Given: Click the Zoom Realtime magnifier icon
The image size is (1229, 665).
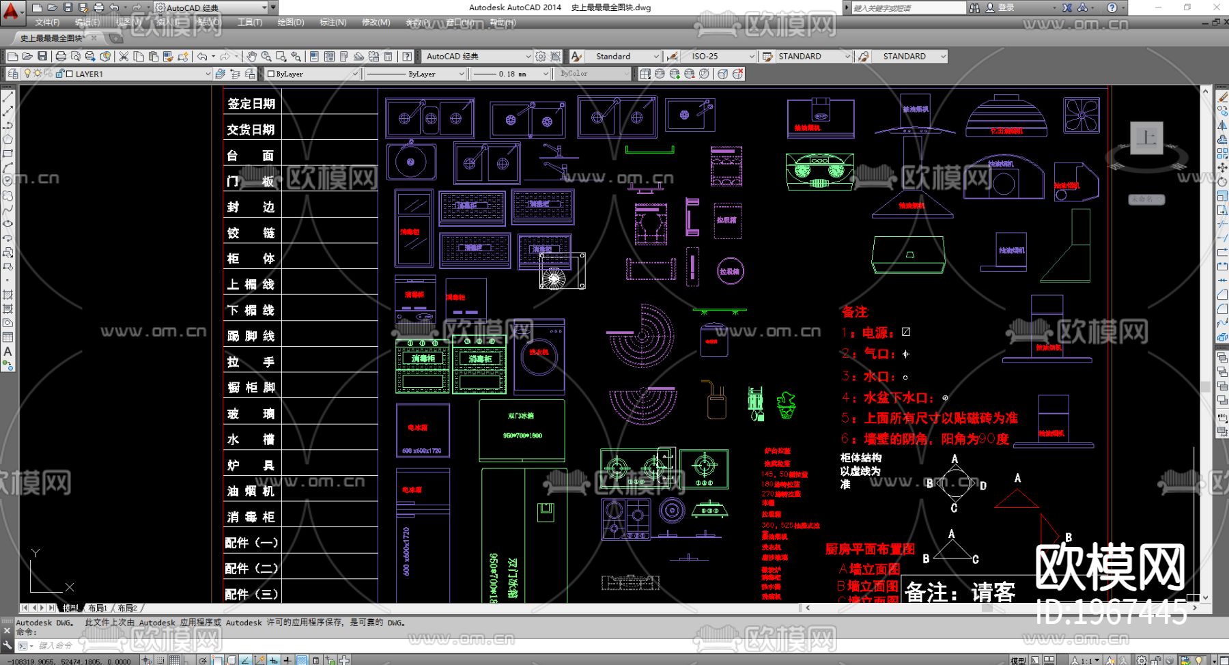Looking at the screenshot, I should pos(266,56).
